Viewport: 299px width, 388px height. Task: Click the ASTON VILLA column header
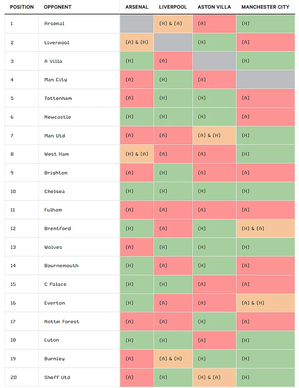[x=214, y=7]
